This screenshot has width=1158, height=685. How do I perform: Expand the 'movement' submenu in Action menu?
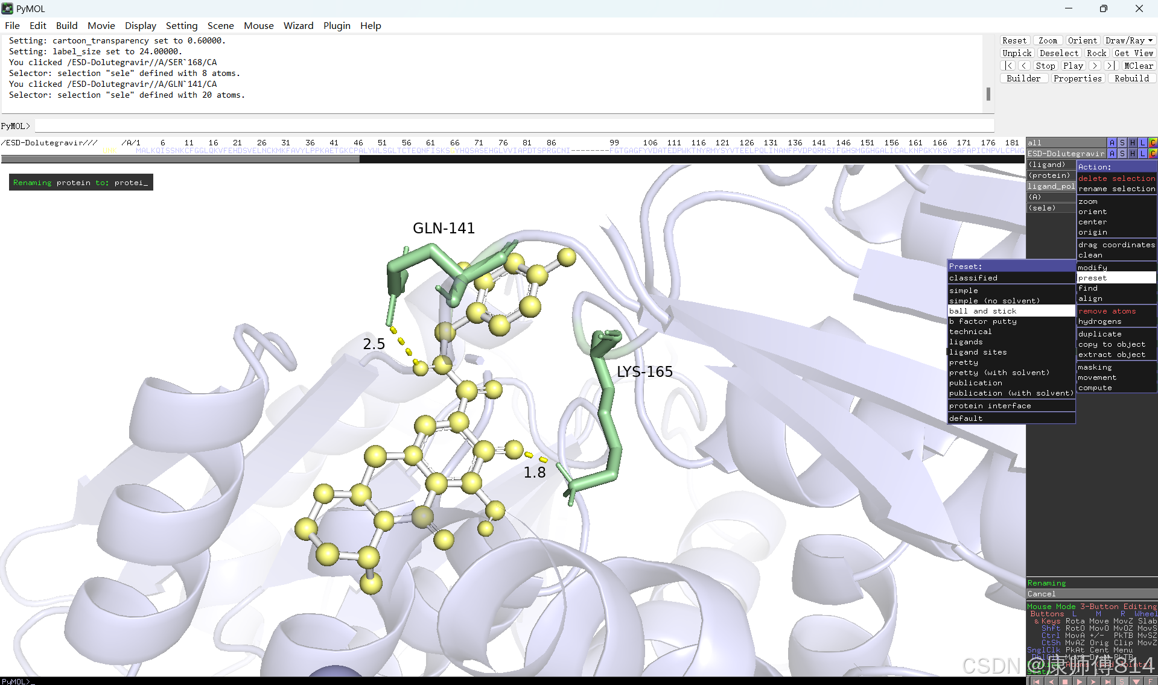pos(1116,377)
